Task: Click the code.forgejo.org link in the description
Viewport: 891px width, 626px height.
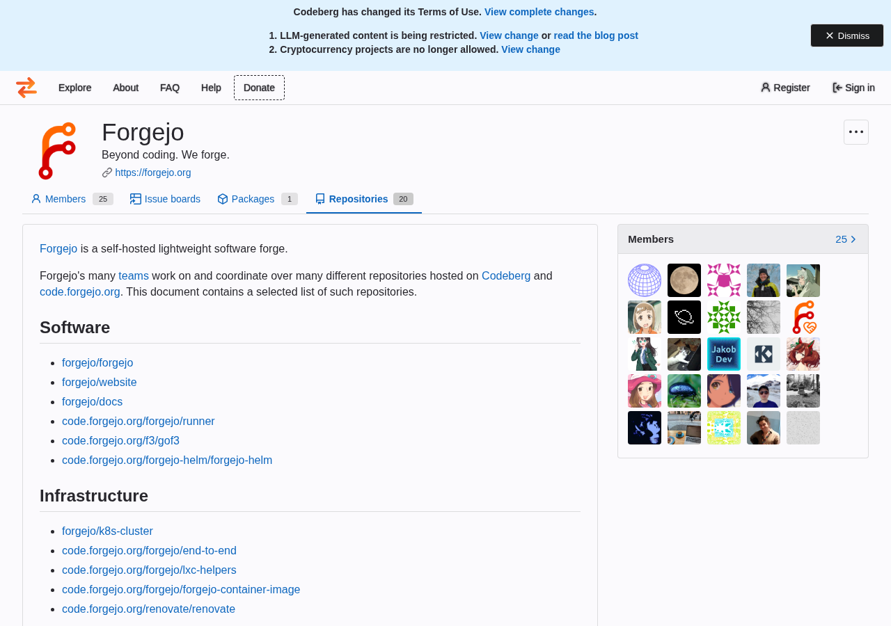Action: coord(80,292)
